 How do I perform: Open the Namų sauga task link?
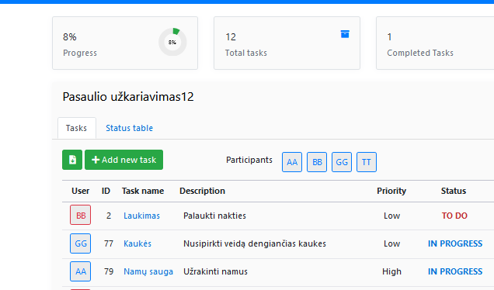coord(148,271)
